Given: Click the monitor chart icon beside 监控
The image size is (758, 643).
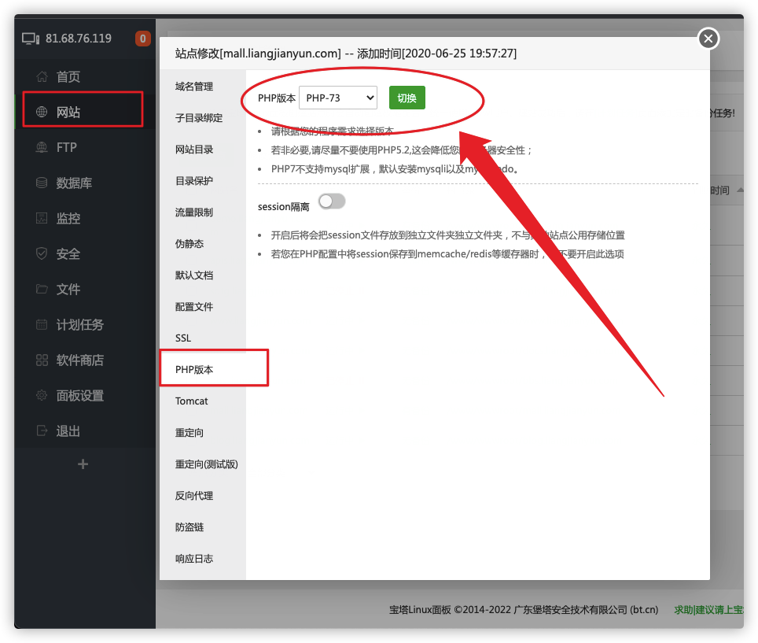Looking at the screenshot, I should coord(42,218).
